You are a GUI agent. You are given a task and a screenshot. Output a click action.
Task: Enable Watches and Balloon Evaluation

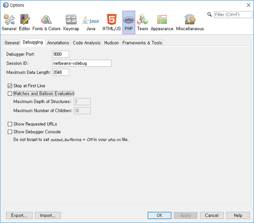[10, 94]
